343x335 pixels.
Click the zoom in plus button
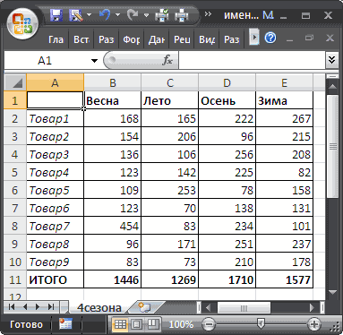coord(314,324)
